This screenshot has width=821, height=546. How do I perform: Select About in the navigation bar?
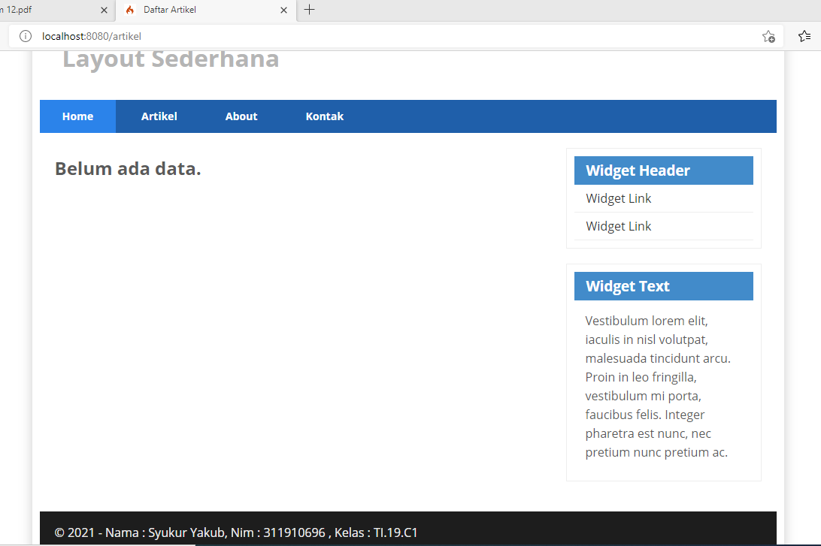click(241, 116)
